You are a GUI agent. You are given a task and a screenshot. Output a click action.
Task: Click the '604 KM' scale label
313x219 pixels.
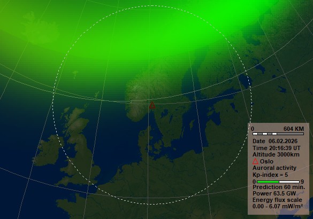(x=294, y=129)
